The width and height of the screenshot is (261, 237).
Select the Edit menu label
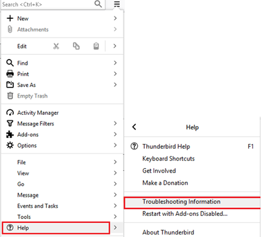22,46
